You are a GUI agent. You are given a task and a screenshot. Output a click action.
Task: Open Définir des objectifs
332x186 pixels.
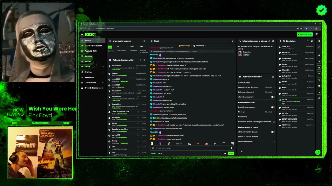coord(256,142)
